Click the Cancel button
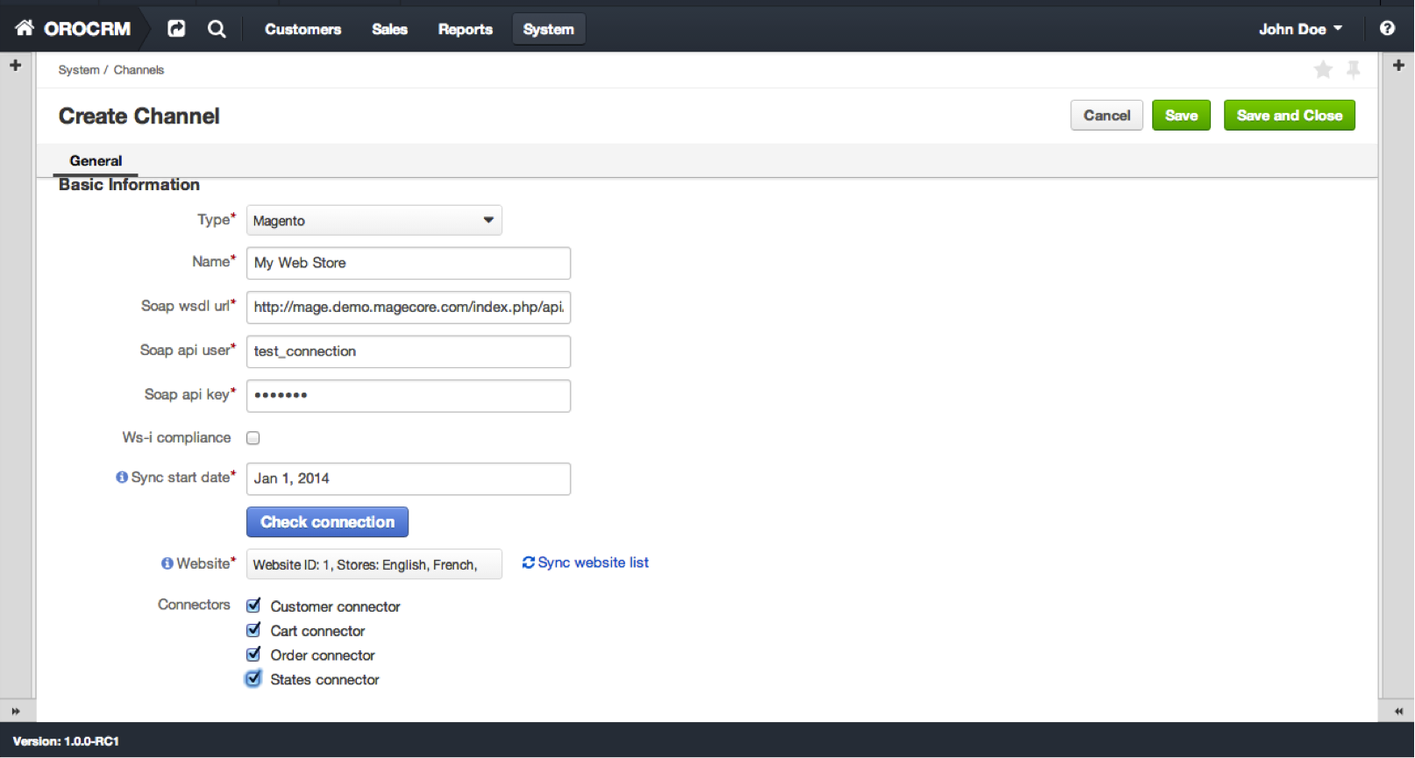 point(1106,115)
